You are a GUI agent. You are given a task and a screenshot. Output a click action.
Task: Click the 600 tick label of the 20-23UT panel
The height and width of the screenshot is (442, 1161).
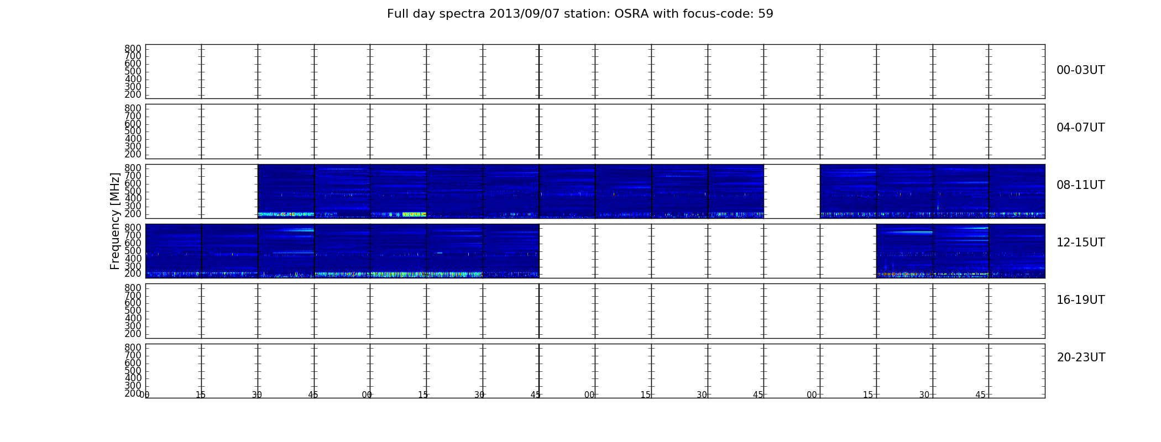pos(133,363)
